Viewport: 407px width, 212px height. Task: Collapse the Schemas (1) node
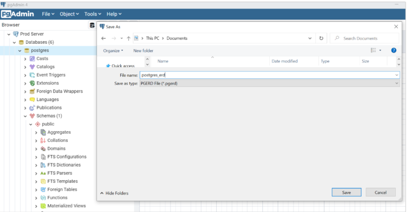click(25, 116)
